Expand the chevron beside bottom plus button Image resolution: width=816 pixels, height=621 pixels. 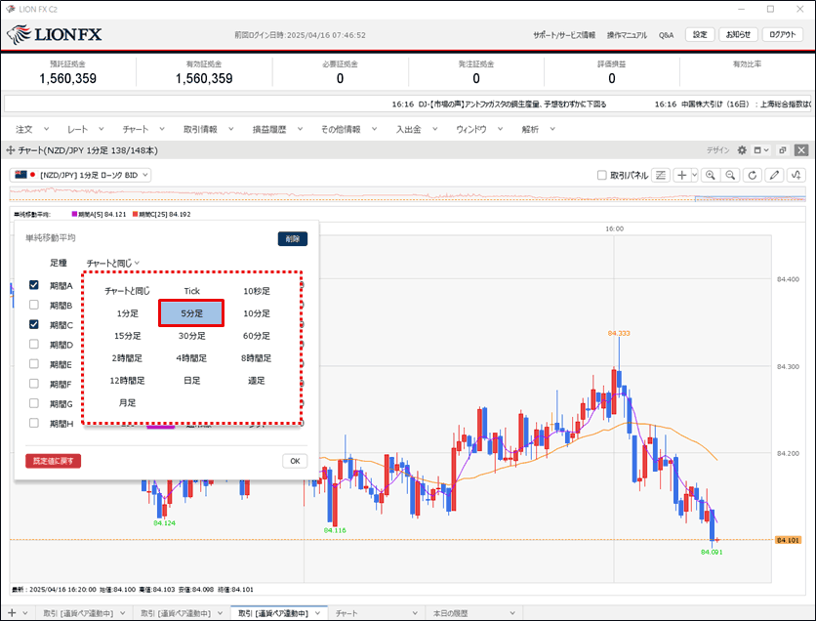pos(25,613)
